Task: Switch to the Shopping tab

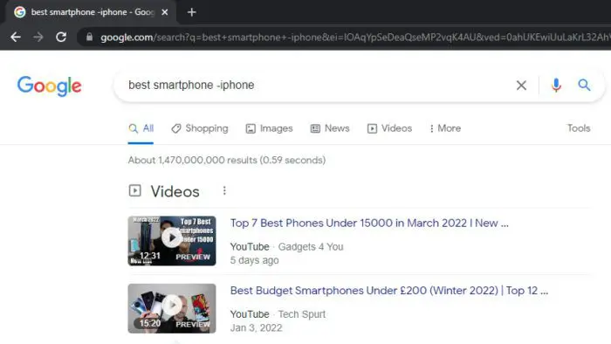Action: (x=200, y=128)
